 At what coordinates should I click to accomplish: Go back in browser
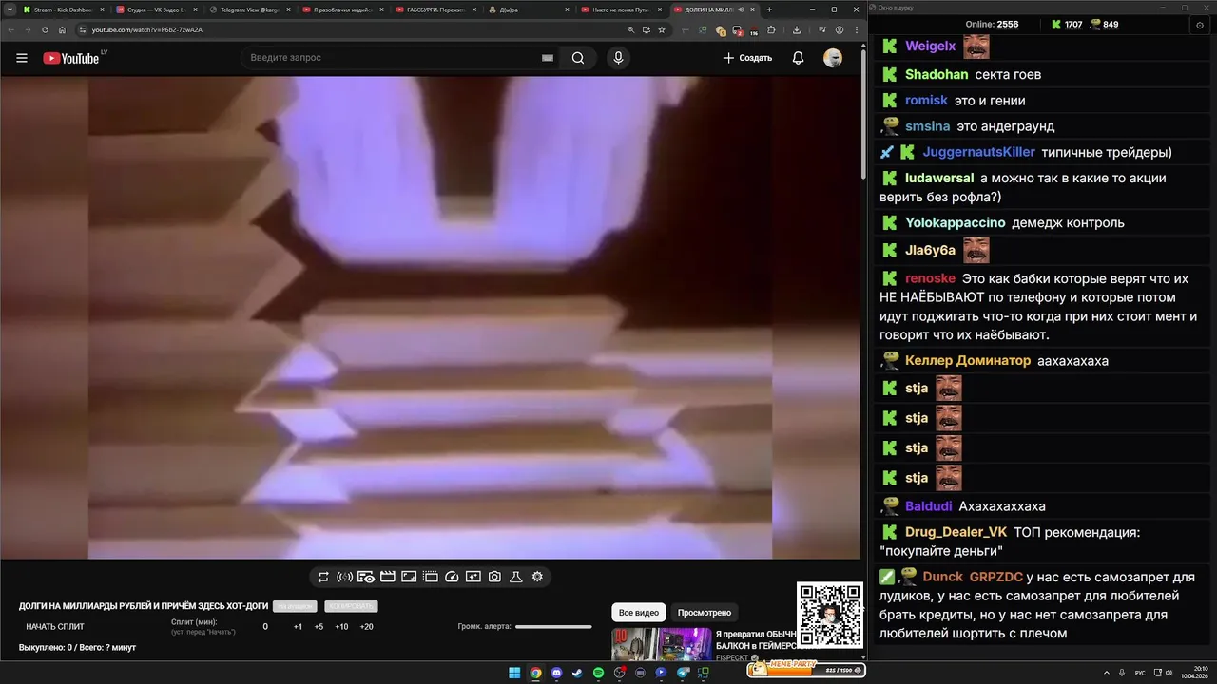coord(10,29)
